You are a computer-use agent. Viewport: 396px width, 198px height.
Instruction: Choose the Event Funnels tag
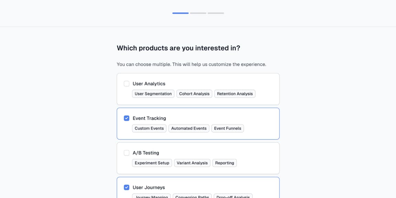click(228, 129)
